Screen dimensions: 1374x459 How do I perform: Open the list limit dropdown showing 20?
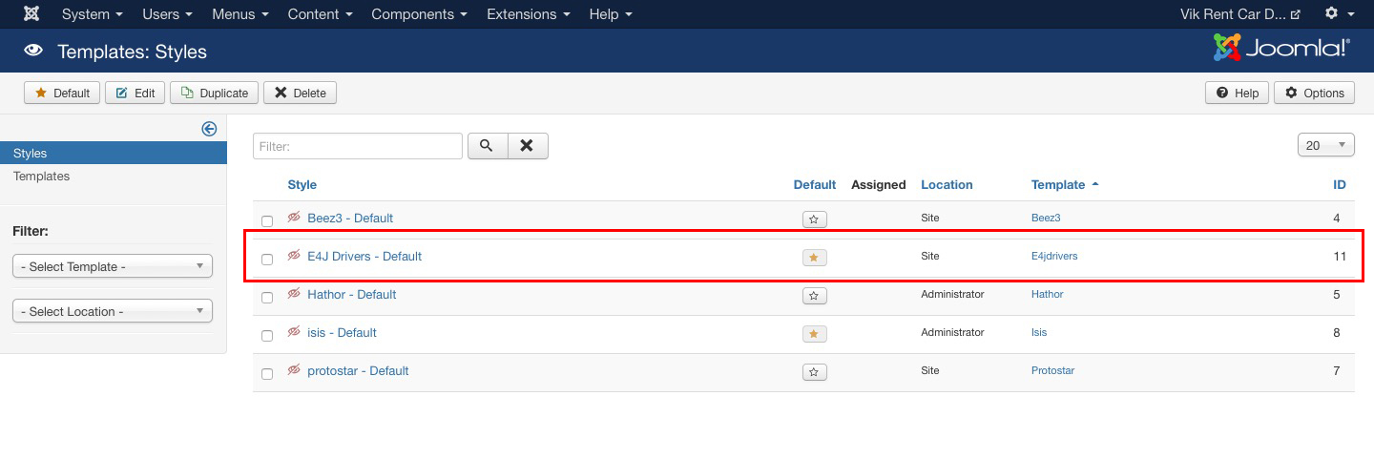pyautogui.click(x=1325, y=145)
